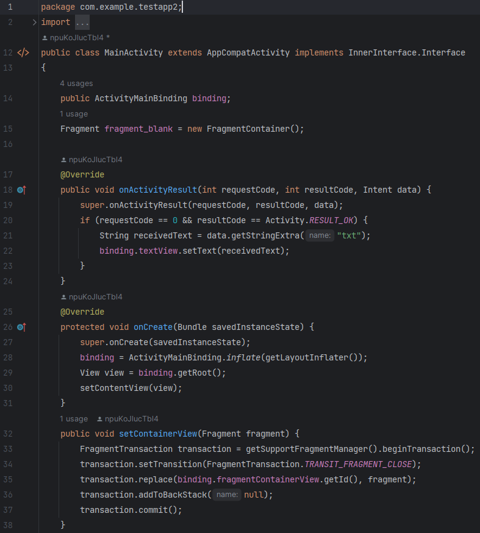Screen dimensions: 480x533
Task: Click the onActivityResult method name on line 18
Action: (158, 190)
